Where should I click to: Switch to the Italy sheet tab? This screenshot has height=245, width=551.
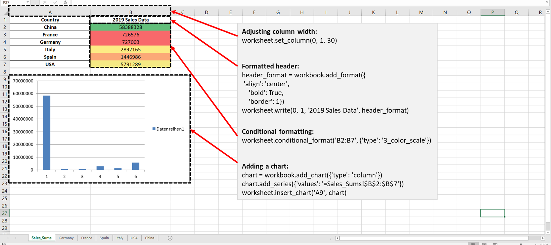coord(120,238)
